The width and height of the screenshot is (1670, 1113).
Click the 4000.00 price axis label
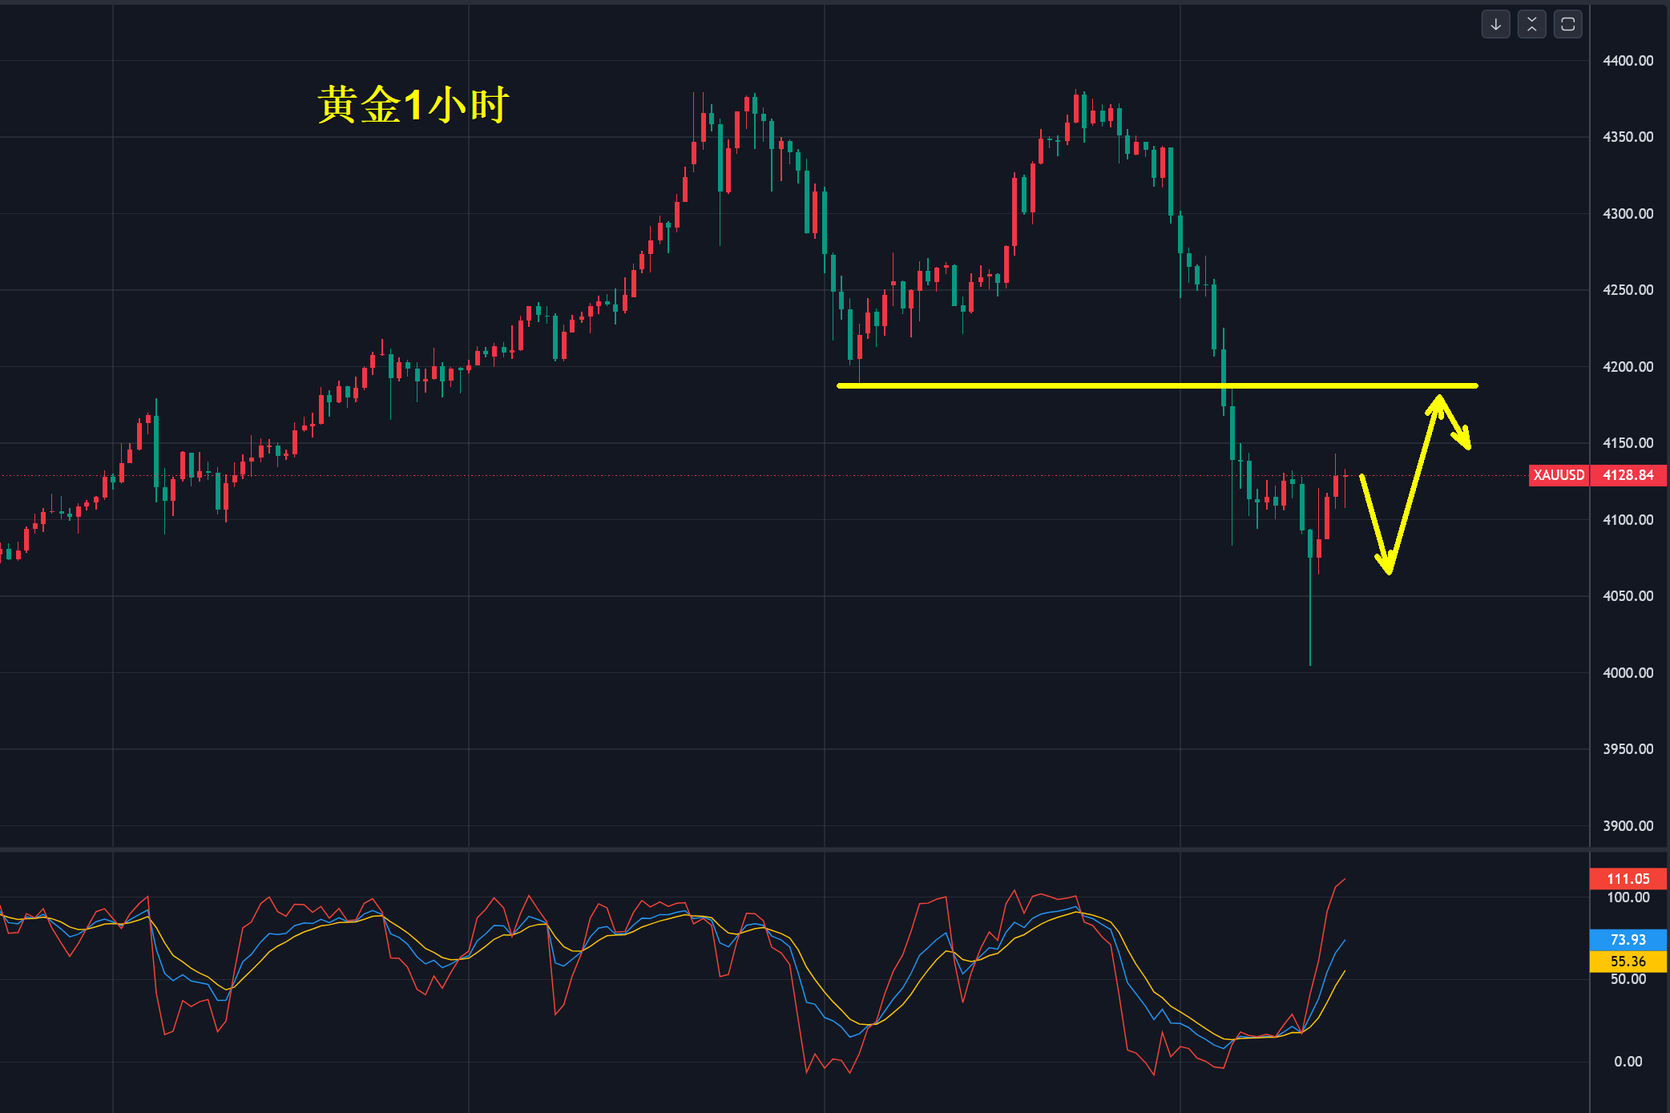1628,673
